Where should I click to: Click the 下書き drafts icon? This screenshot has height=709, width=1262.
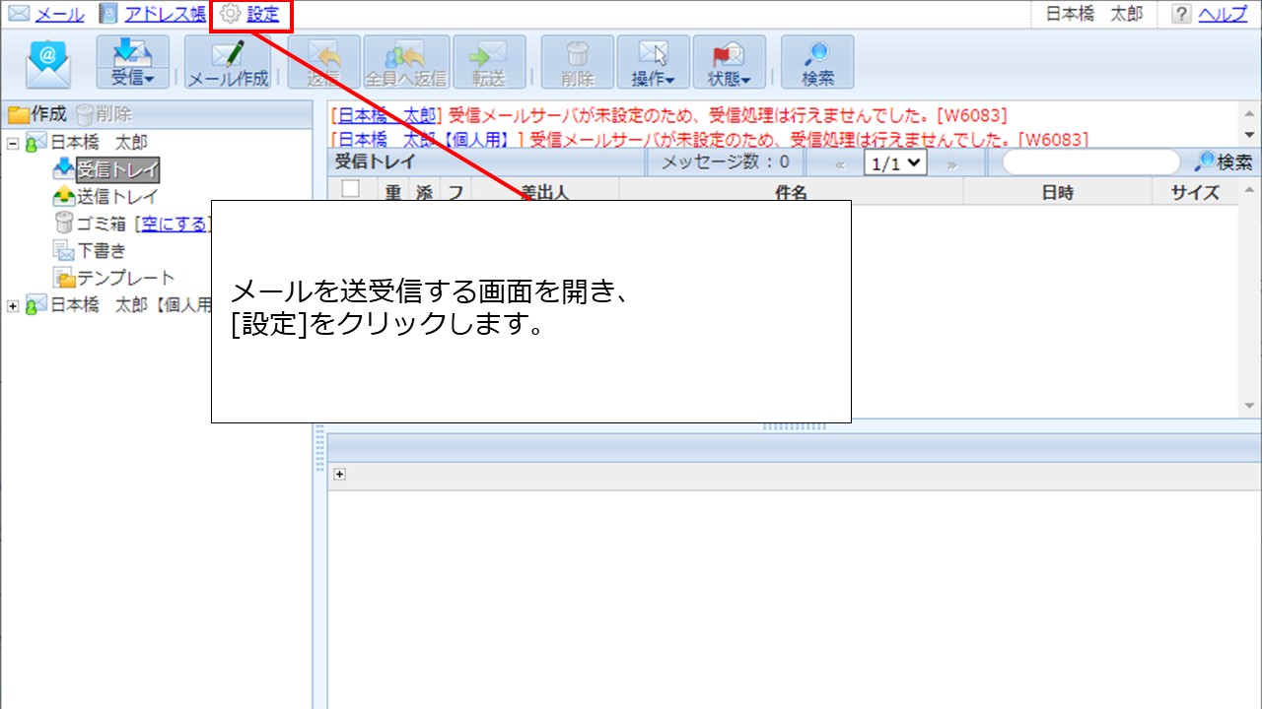click(x=64, y=251)
